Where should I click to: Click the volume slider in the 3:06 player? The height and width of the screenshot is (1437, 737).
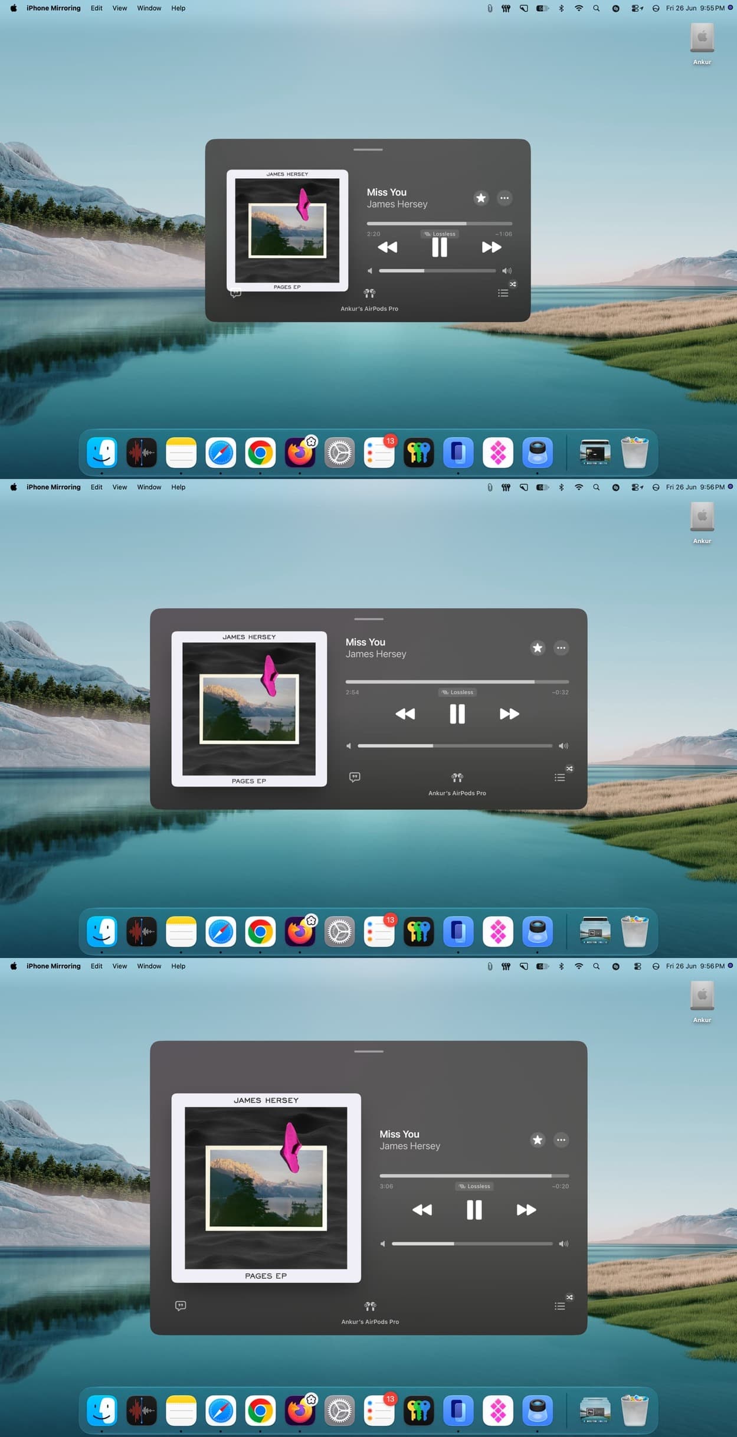coord(472,1243)
